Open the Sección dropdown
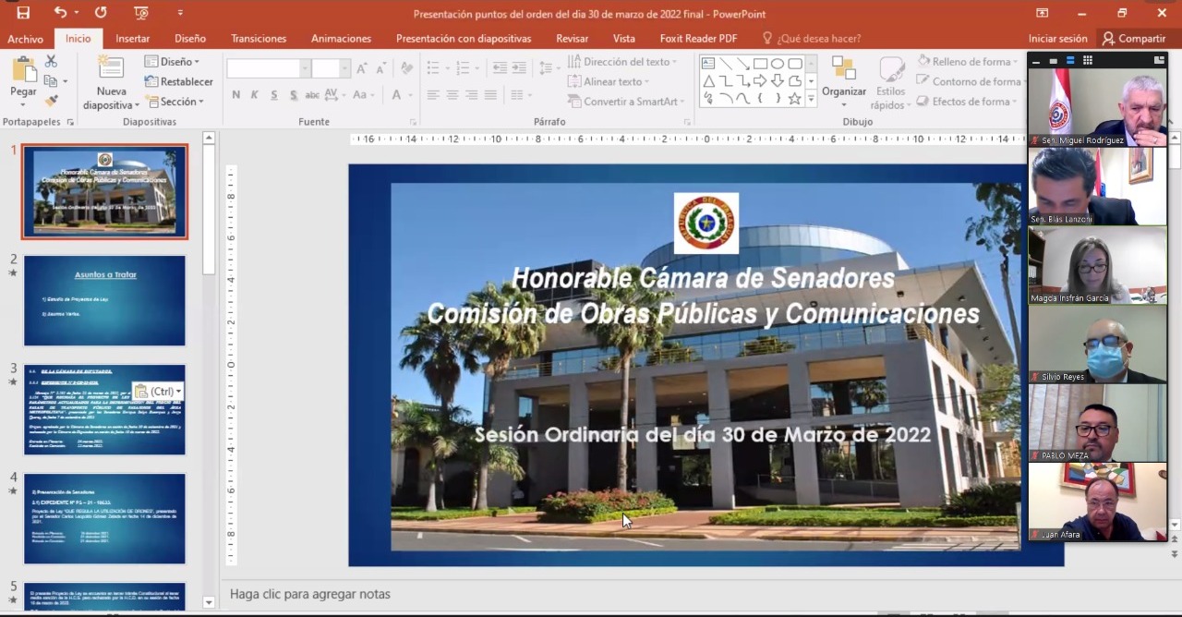 pos(175,102)
